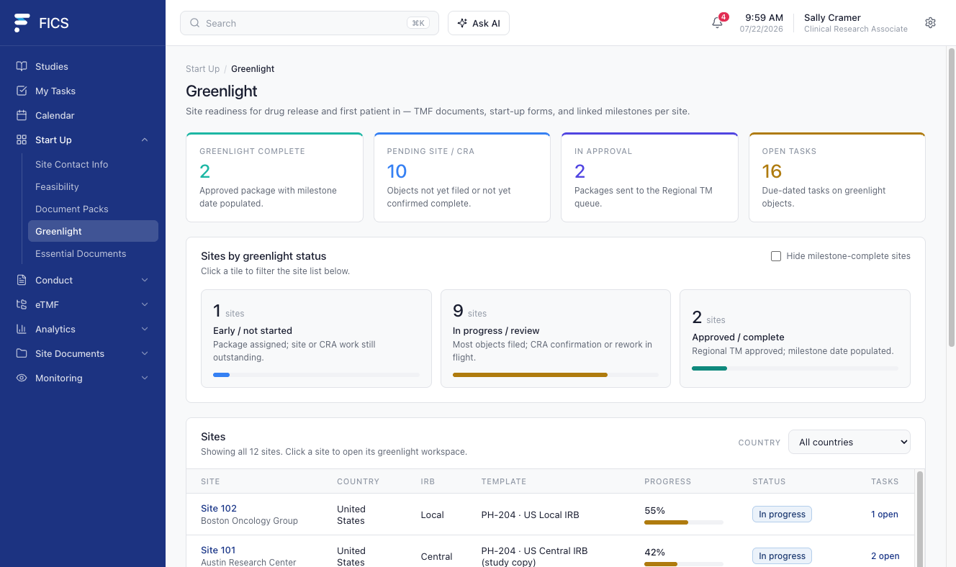Expand the Conduct section chevron
Screen dimensions: 956x567
(145, 280)
